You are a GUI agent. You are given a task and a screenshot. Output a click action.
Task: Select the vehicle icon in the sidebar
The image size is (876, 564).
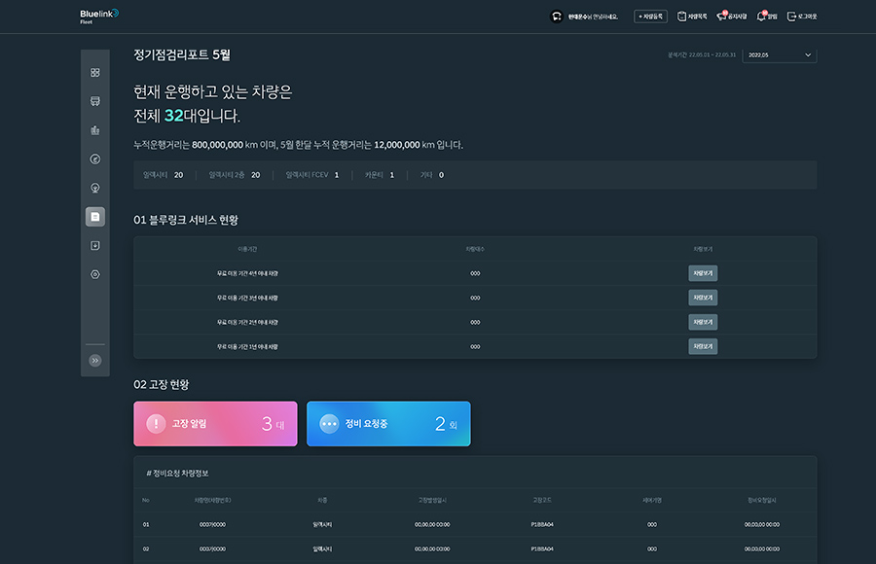click(x=94, y=102)
